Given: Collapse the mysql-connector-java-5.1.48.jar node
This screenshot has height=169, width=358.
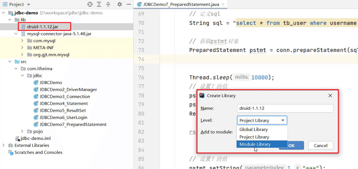Looking at the screenshot, I should click(16, 34).
